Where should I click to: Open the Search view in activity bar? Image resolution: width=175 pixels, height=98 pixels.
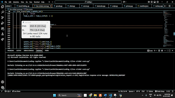pyautogui.click(x=3, y=12)
